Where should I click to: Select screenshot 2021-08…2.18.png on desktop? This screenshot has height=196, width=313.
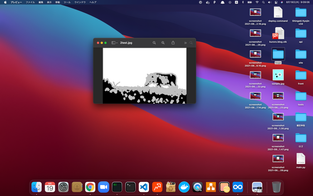[x=255, y=16]
